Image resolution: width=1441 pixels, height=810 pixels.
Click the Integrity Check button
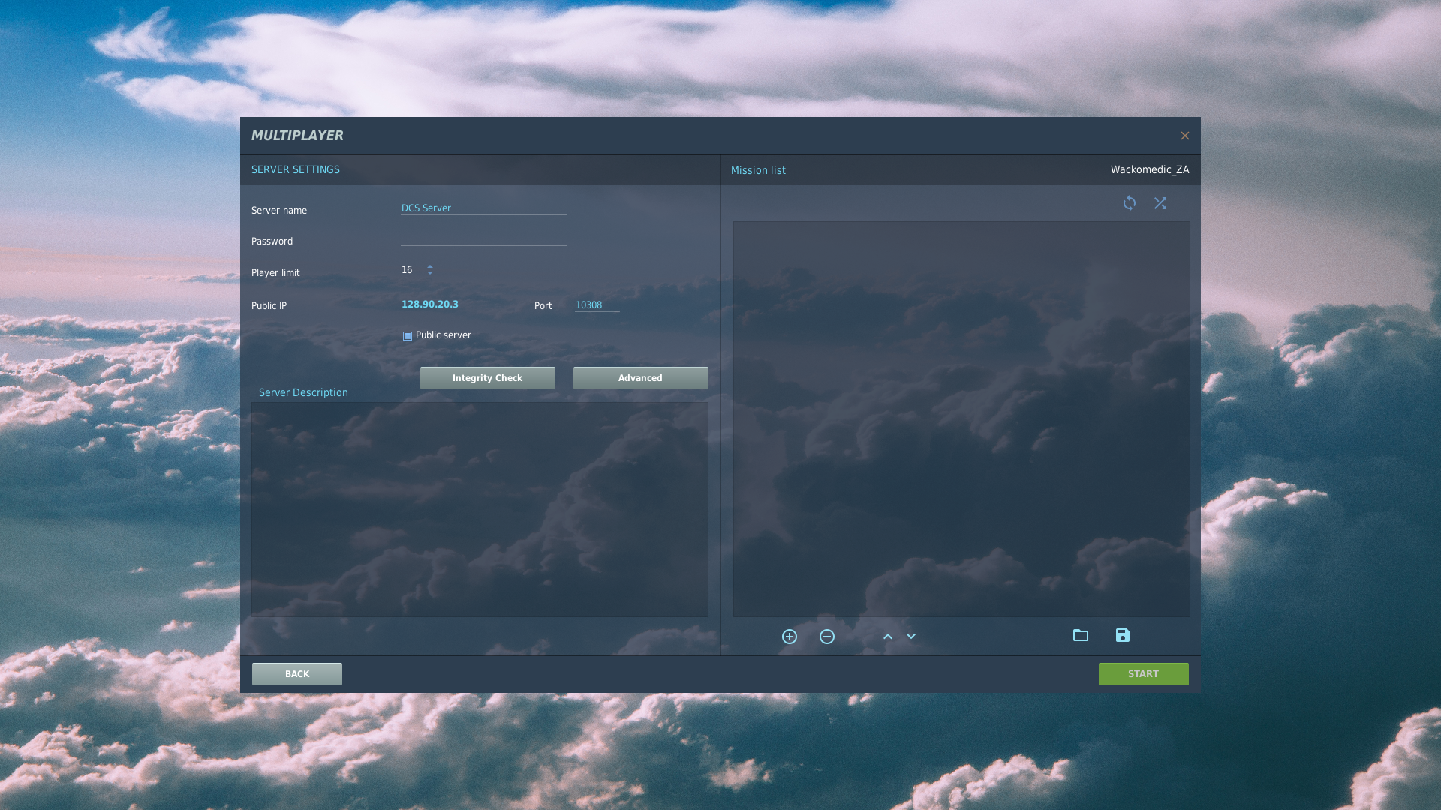(488, 378)
